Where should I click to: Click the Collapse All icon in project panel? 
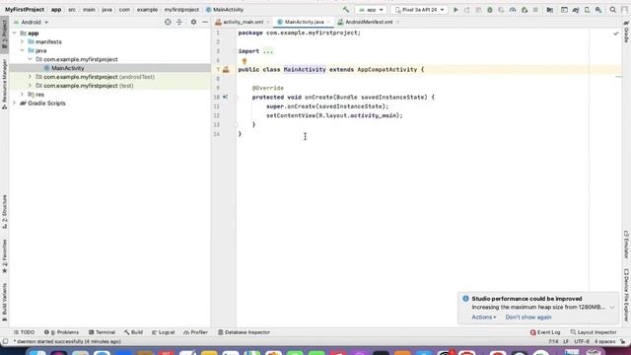[179, 22]
